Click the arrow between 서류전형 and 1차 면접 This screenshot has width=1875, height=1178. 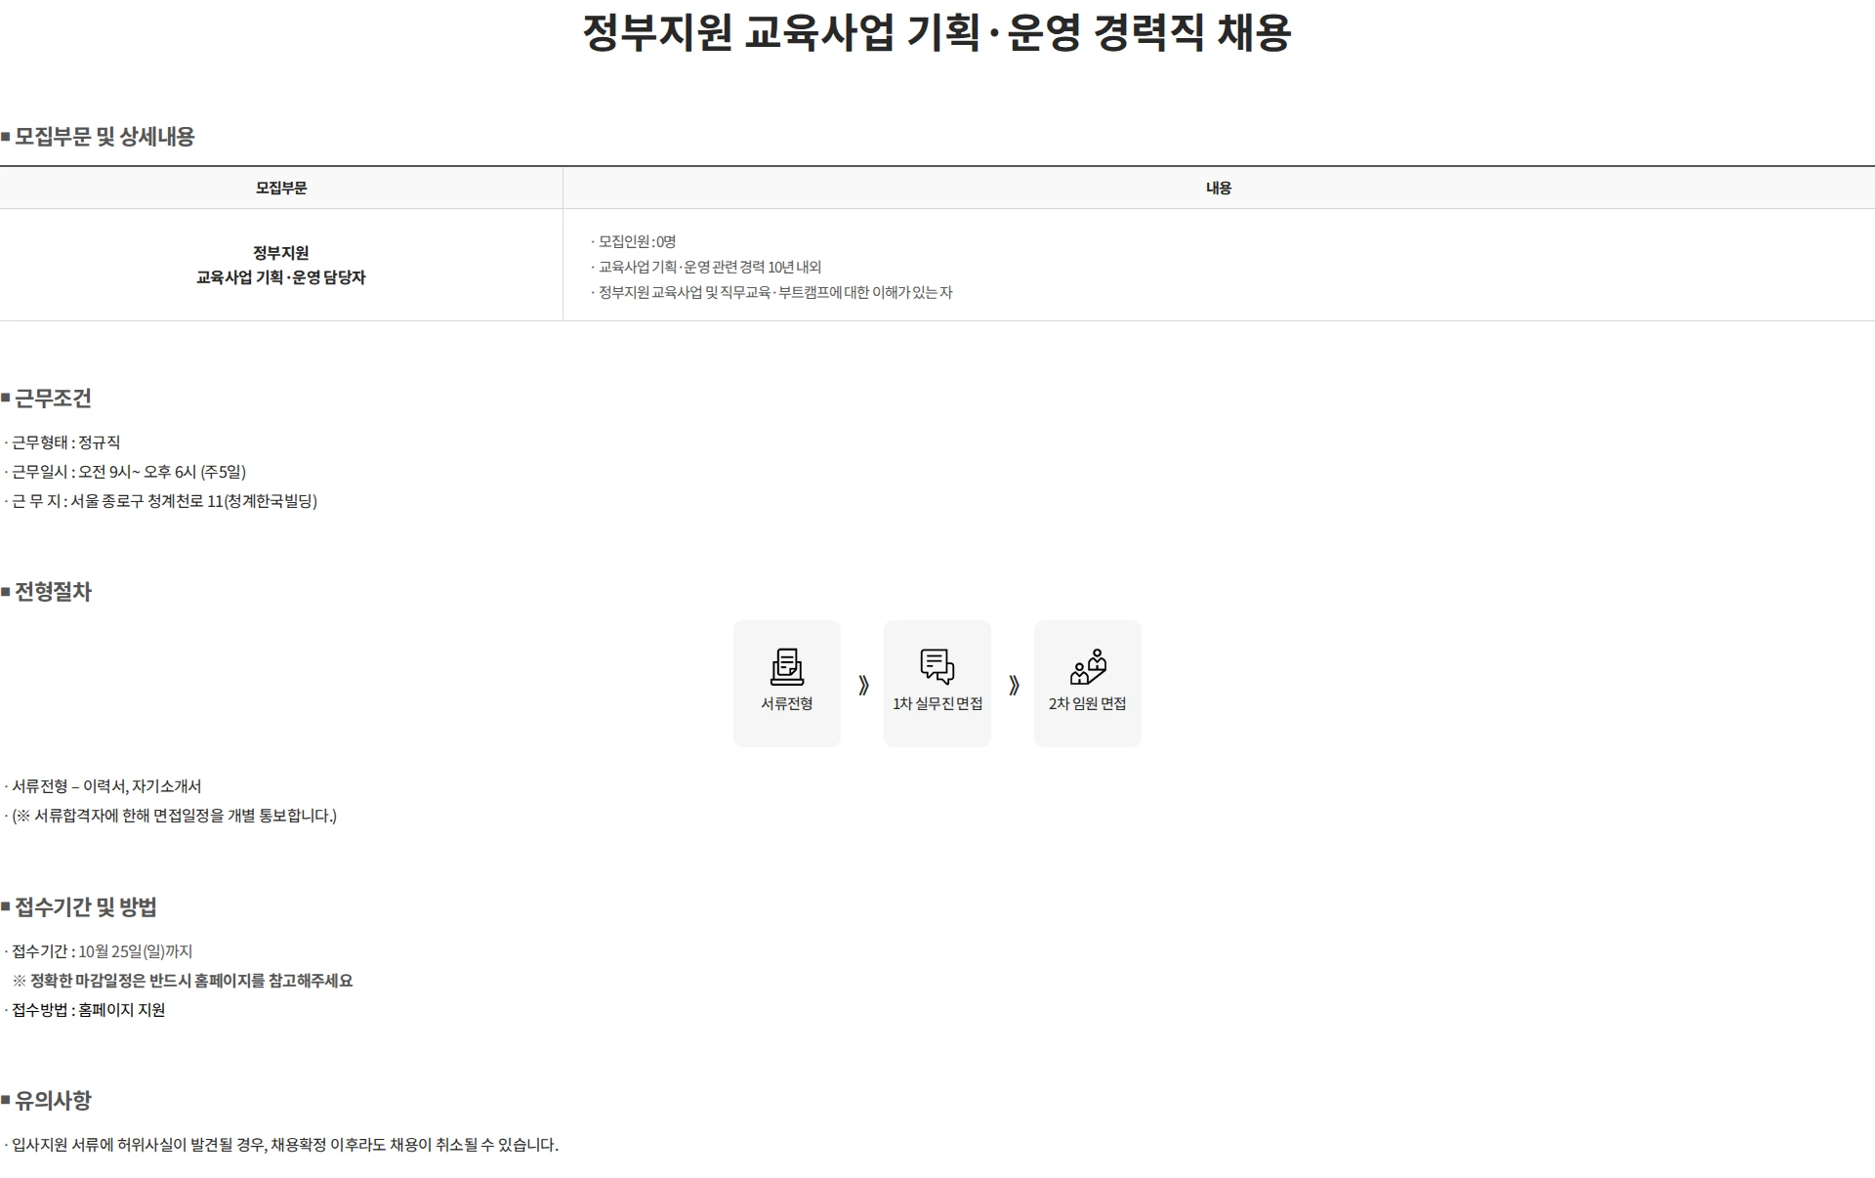(863, 685)
